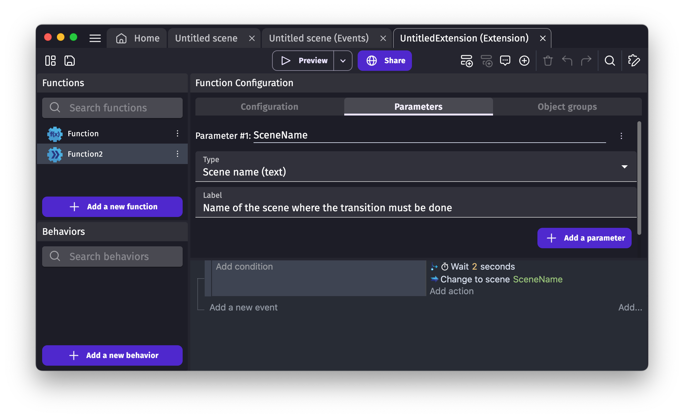
Task: Open the hamburger main menu
Action: tap(95, 38)
